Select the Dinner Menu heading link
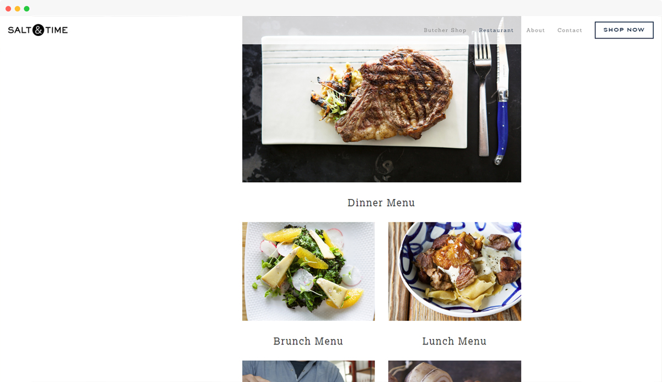Viewport: 662px width, 382px height. coord(381,203)
